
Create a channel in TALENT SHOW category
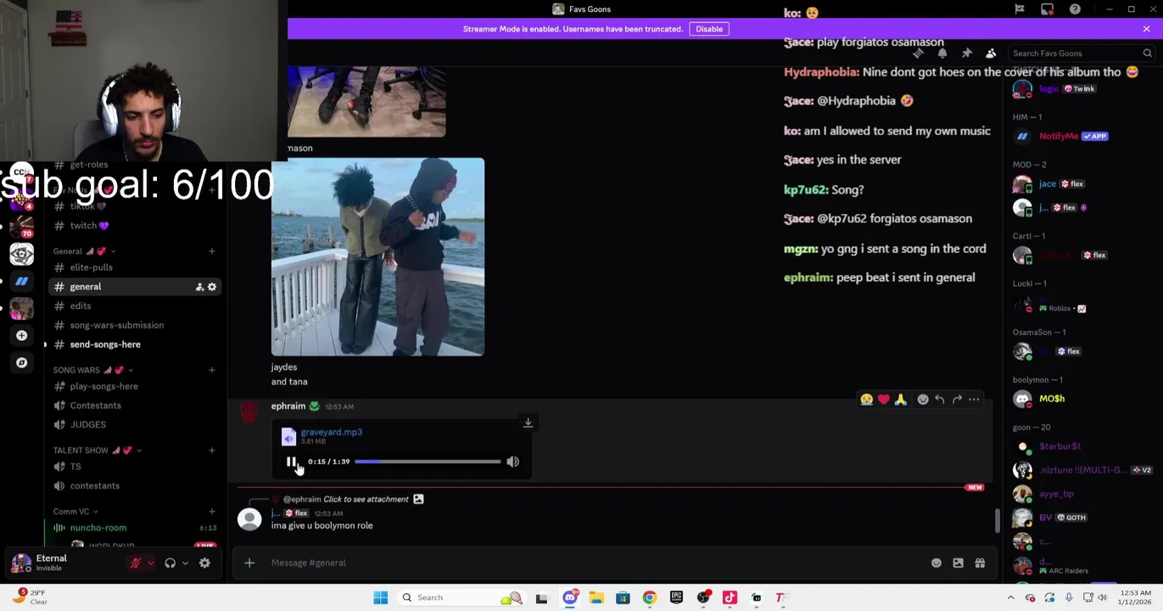pos(212,451)
